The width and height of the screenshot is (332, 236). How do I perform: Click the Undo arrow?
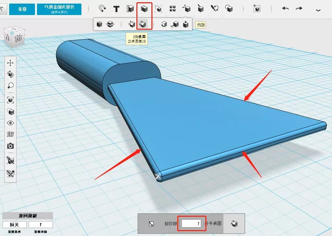click(x=286, y=8)
